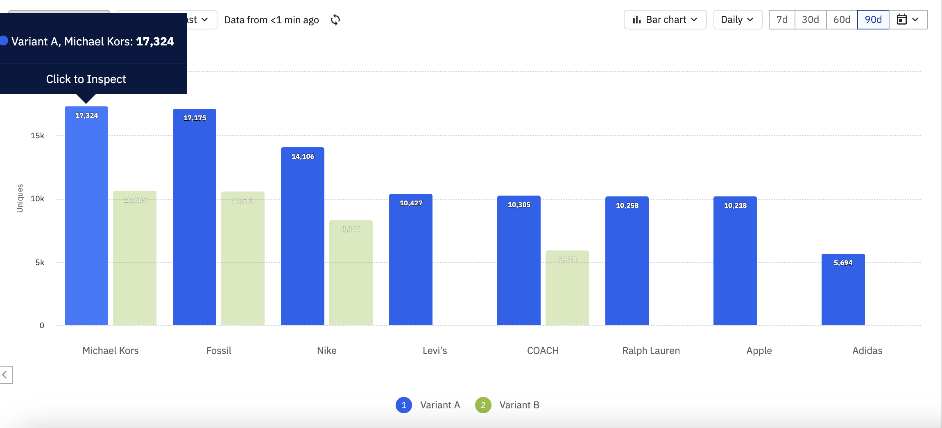Click the Uniques y-axis title
Viewport: 942px width, 428px height.
click(x=20, y=198)
